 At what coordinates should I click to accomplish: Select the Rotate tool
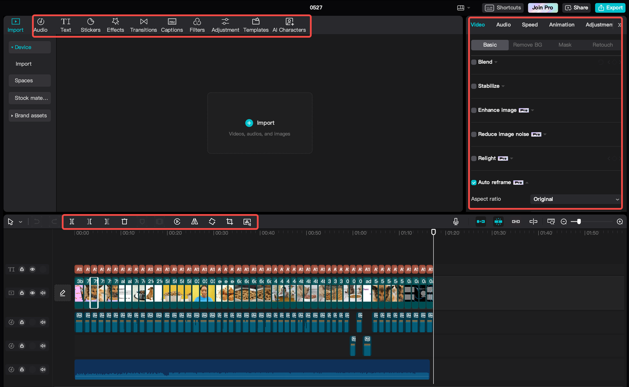pos(212,221)
